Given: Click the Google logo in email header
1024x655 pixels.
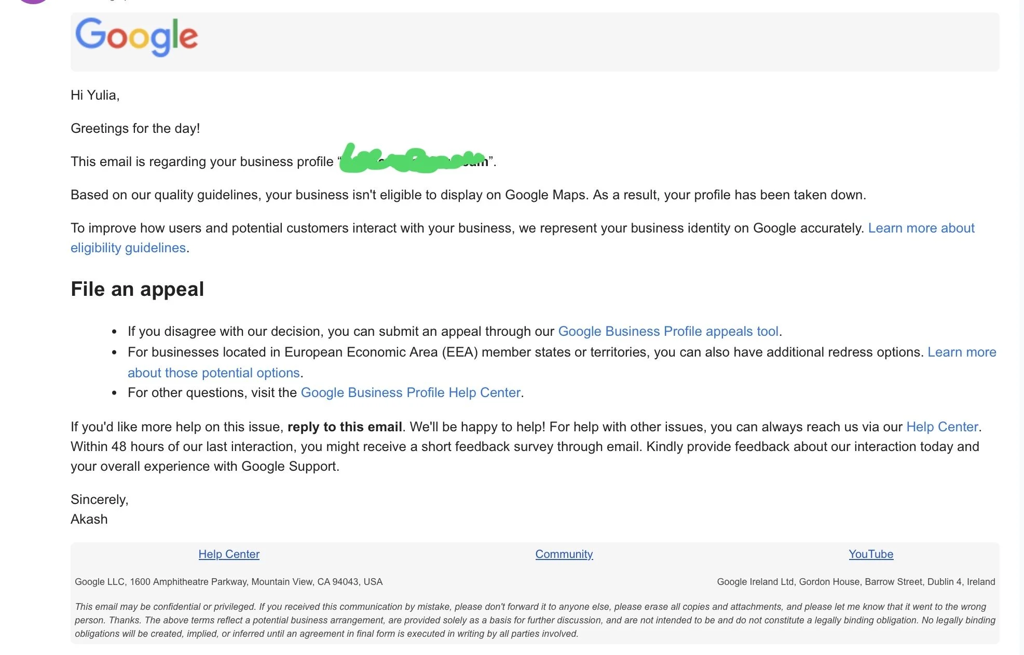Looking at the screenshot, I should click(x=136, y=37).
